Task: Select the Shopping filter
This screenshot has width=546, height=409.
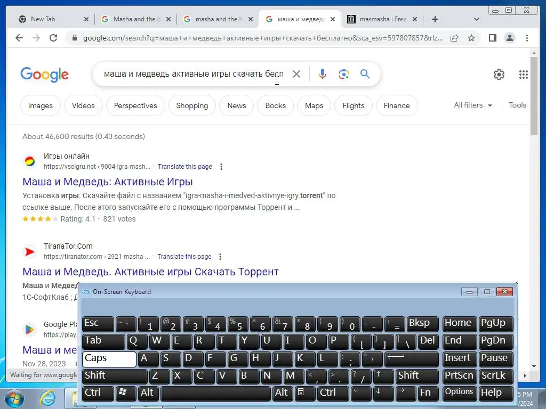Action: tap(192, 106)
